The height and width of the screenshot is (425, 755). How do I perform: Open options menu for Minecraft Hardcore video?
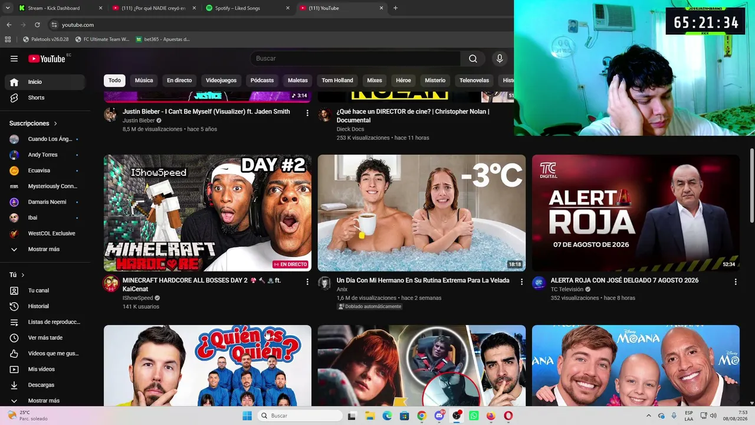pyautogui.click(x=307, y=282)
